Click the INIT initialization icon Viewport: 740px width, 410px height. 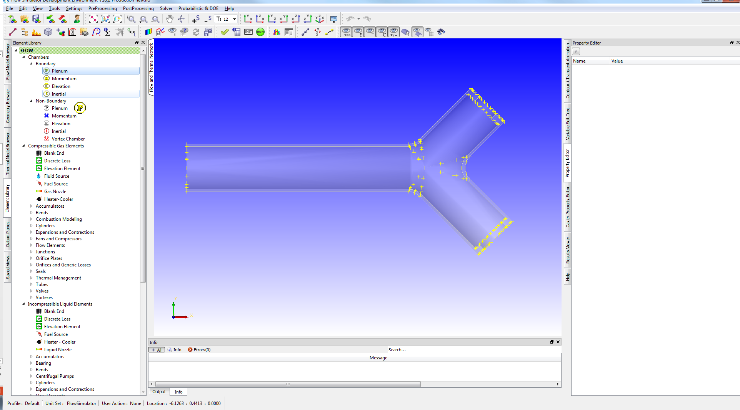coord(248,32)
